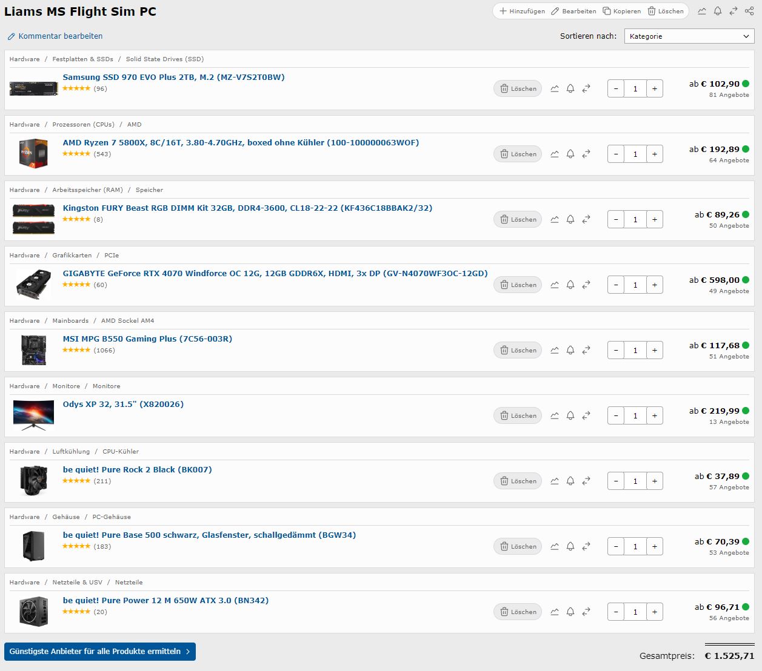Open price history chart for Odys XP 32 monitor
Viewport: 762px width, 671px height.
(555, 415)
